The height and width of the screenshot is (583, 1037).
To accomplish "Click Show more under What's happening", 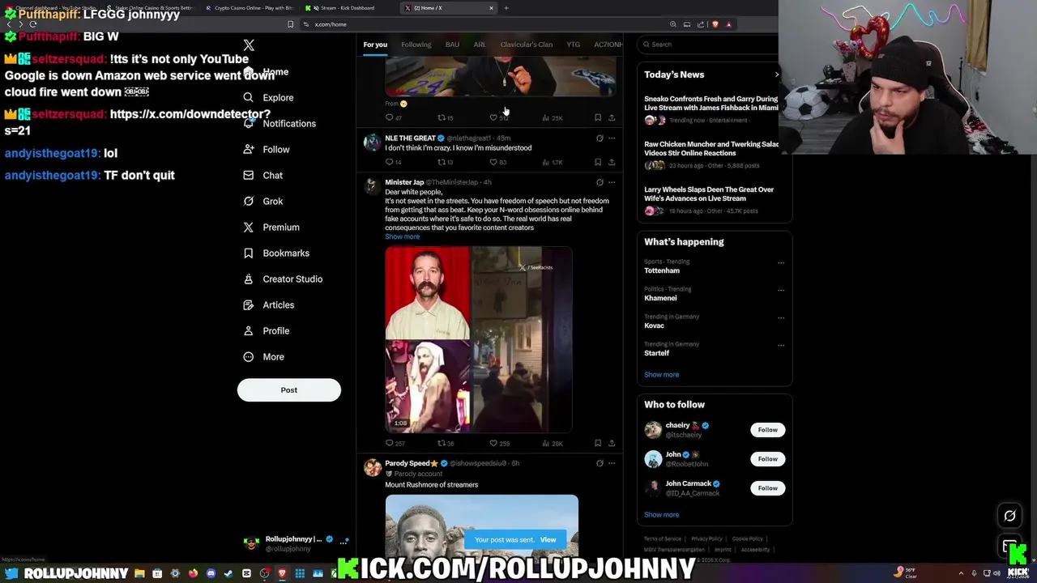I will 661,374.
